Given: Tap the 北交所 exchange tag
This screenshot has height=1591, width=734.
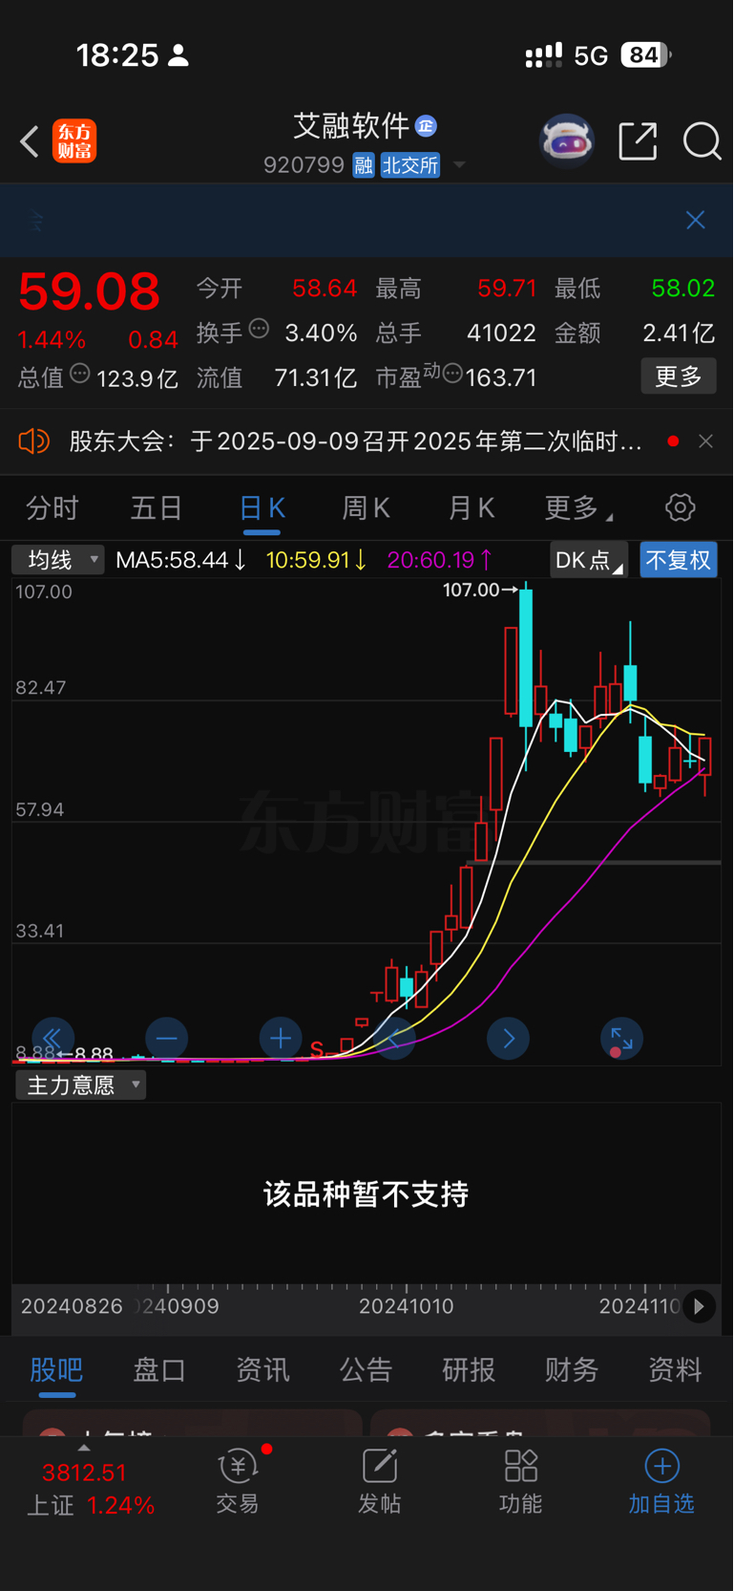Looking at the screenshot, I should (410, 165).
